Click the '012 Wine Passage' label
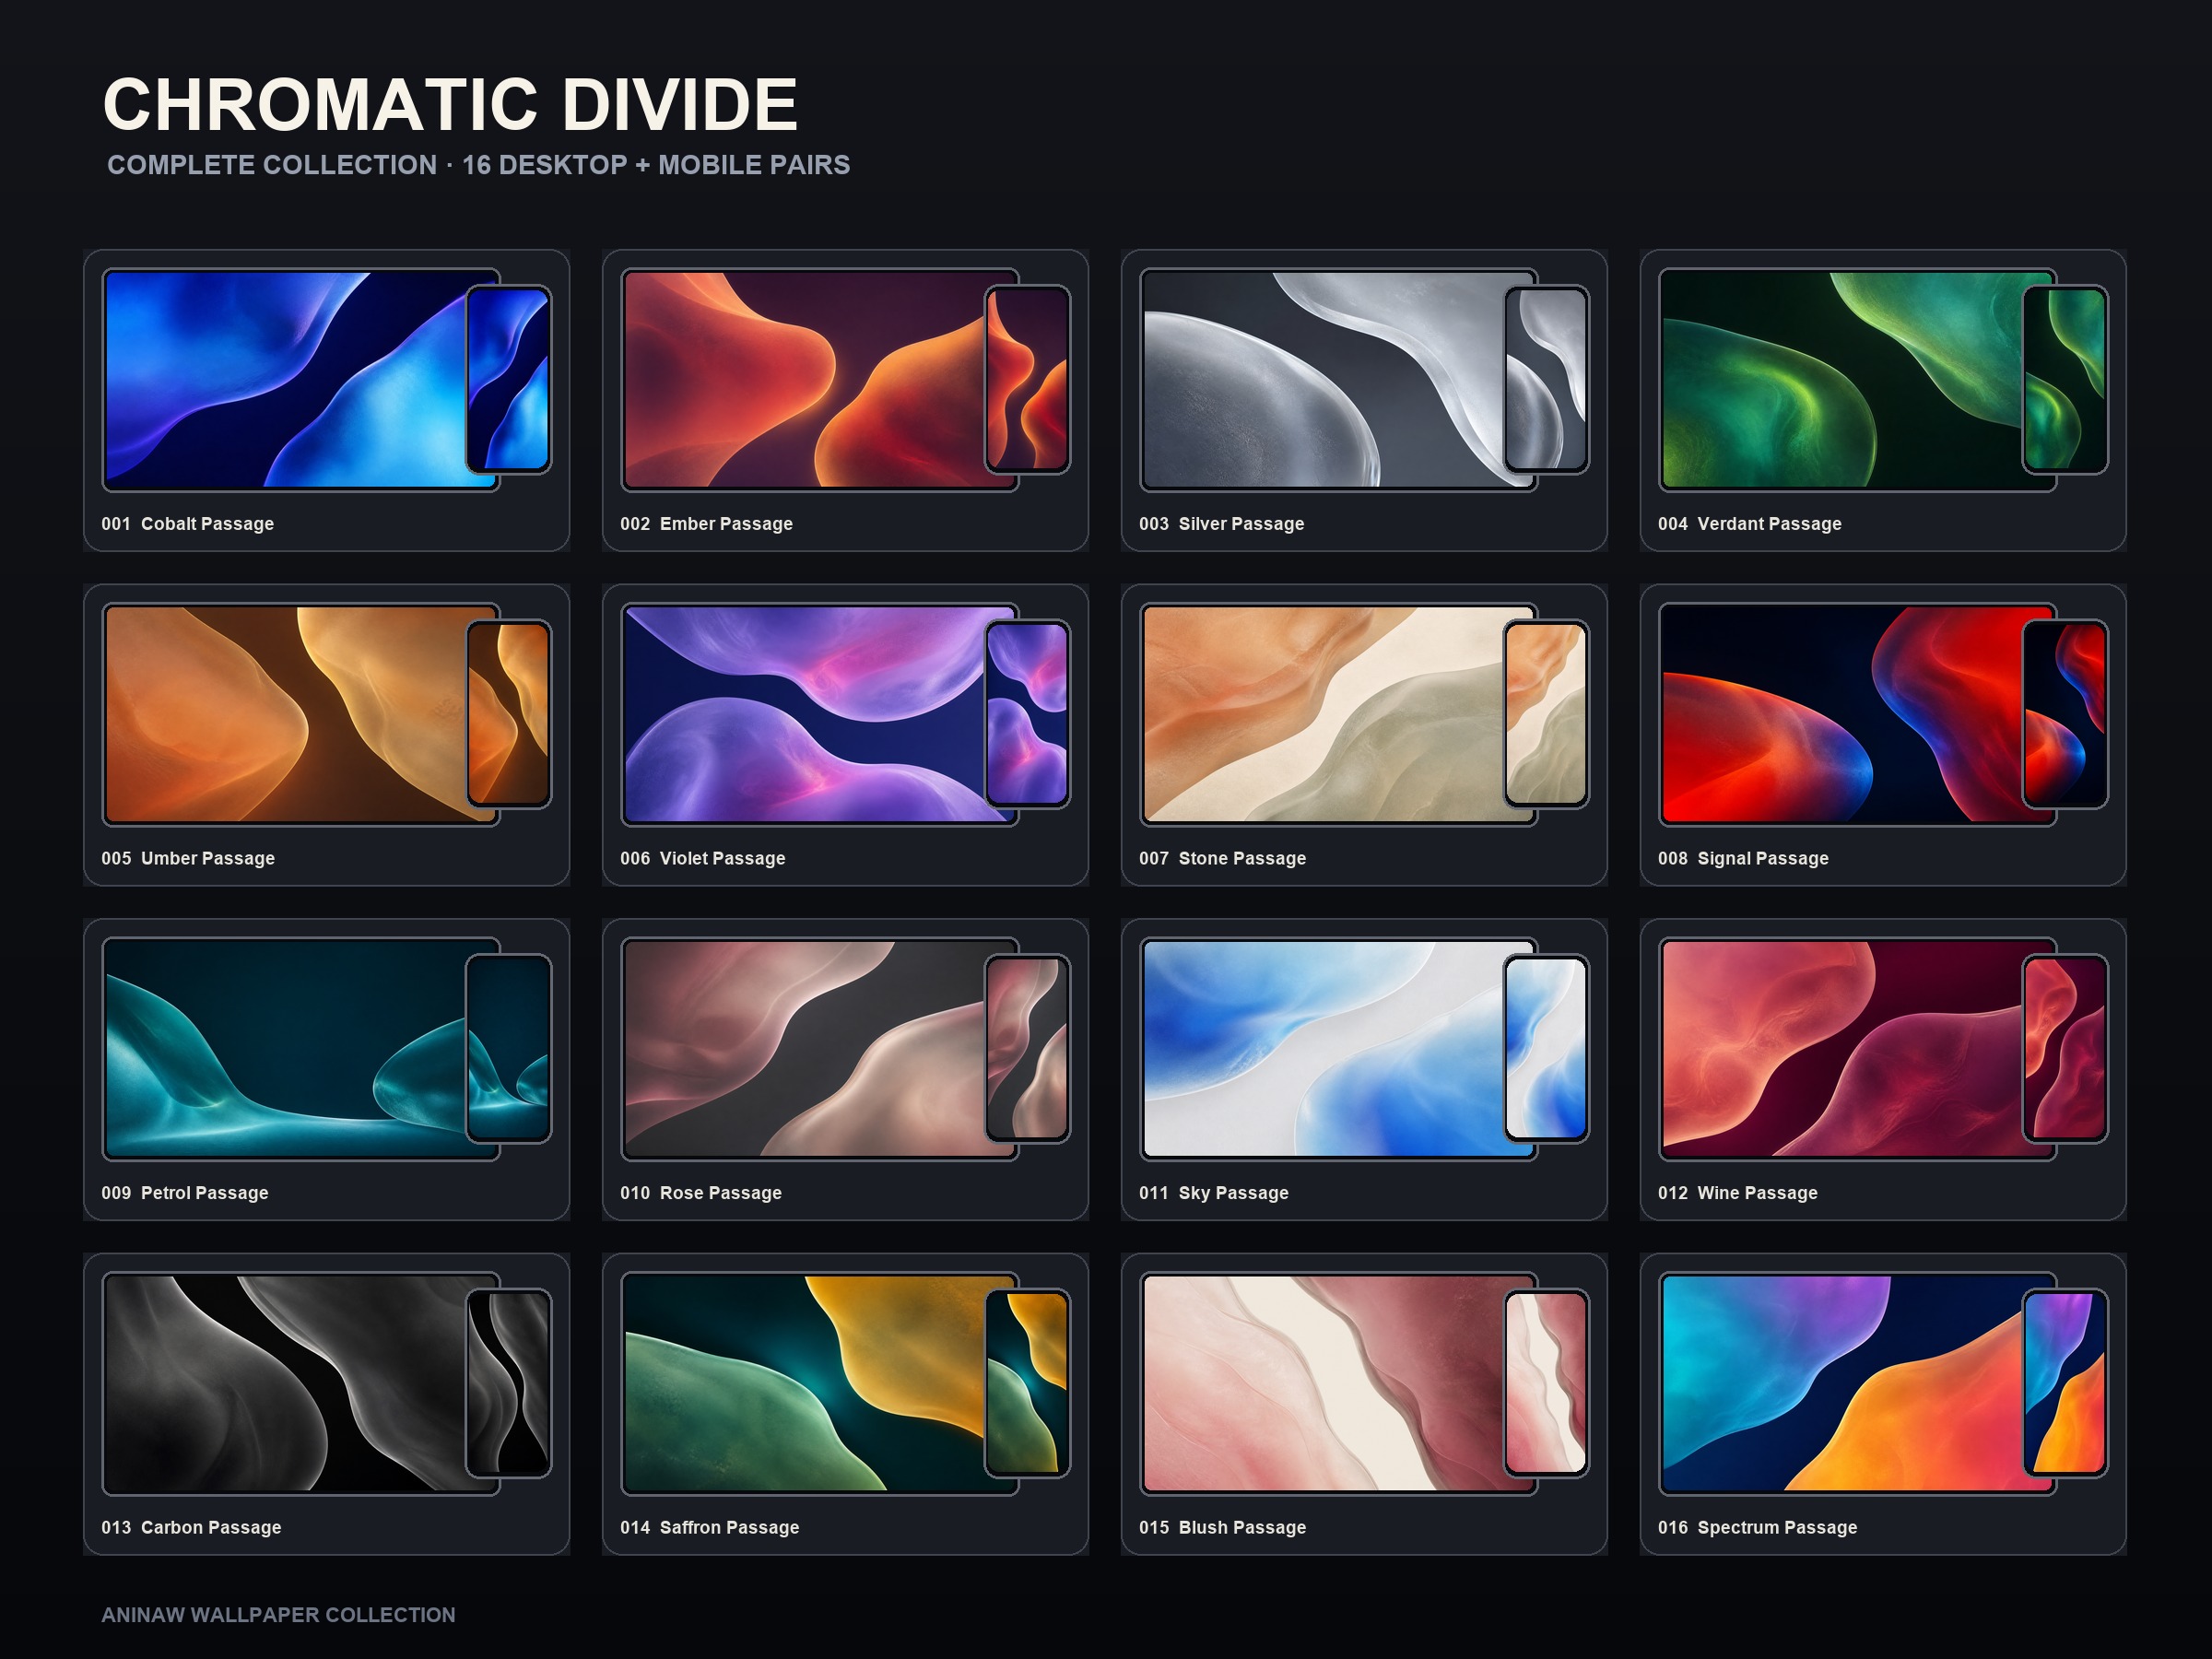Image resolution: width=2212 pixels, height=1659 pixels. pyautogui.click(x=1737, y=1193)
